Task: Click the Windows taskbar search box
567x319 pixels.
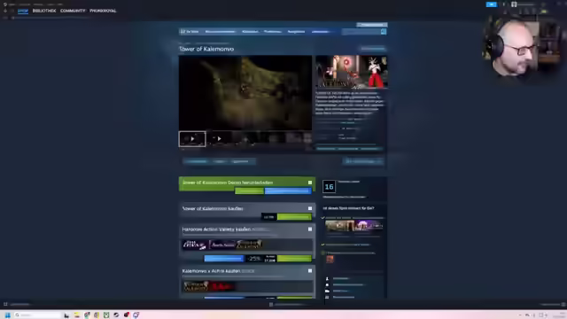Action: click(37, 315)
